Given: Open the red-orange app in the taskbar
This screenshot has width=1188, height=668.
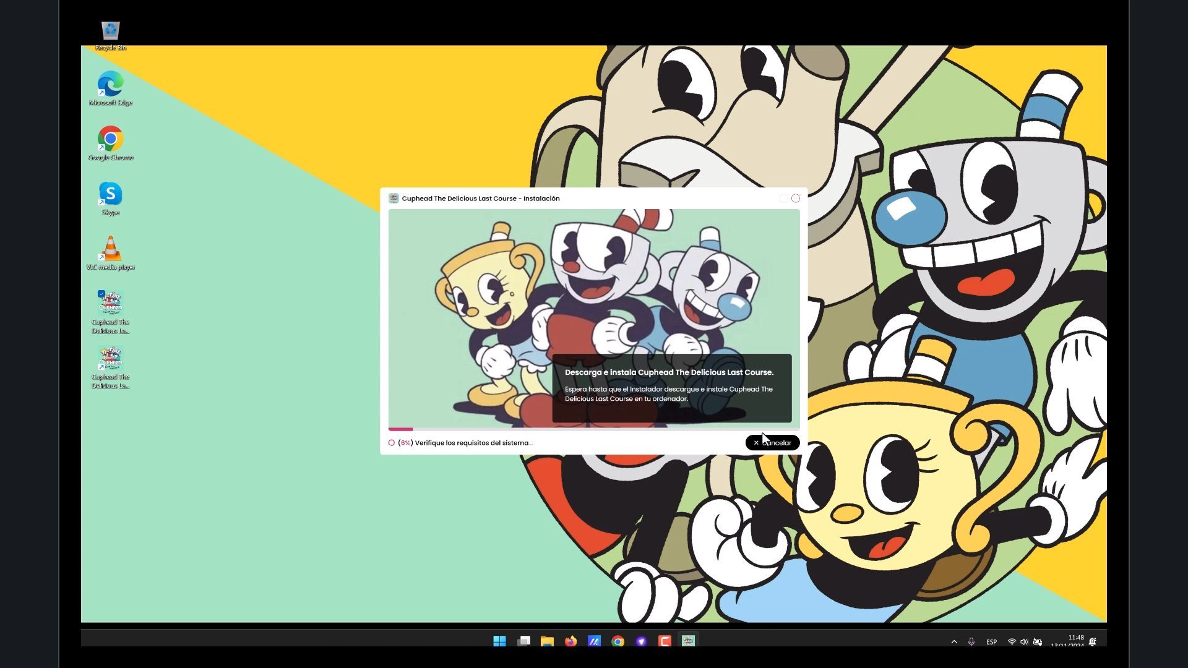Looking at the screenshot, I should (x=665, y=641).
